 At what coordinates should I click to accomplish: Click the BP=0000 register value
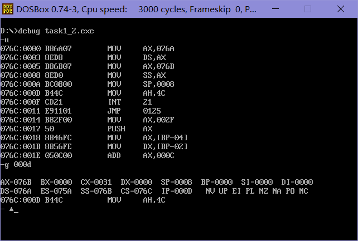pyautogui.click(x=217, y=182)
